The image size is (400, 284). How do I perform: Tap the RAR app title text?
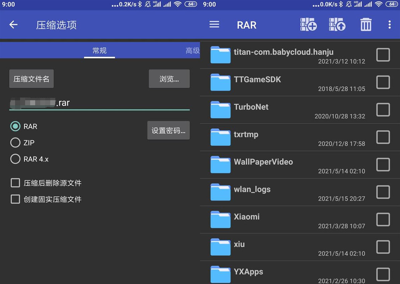tap(247, 25)
